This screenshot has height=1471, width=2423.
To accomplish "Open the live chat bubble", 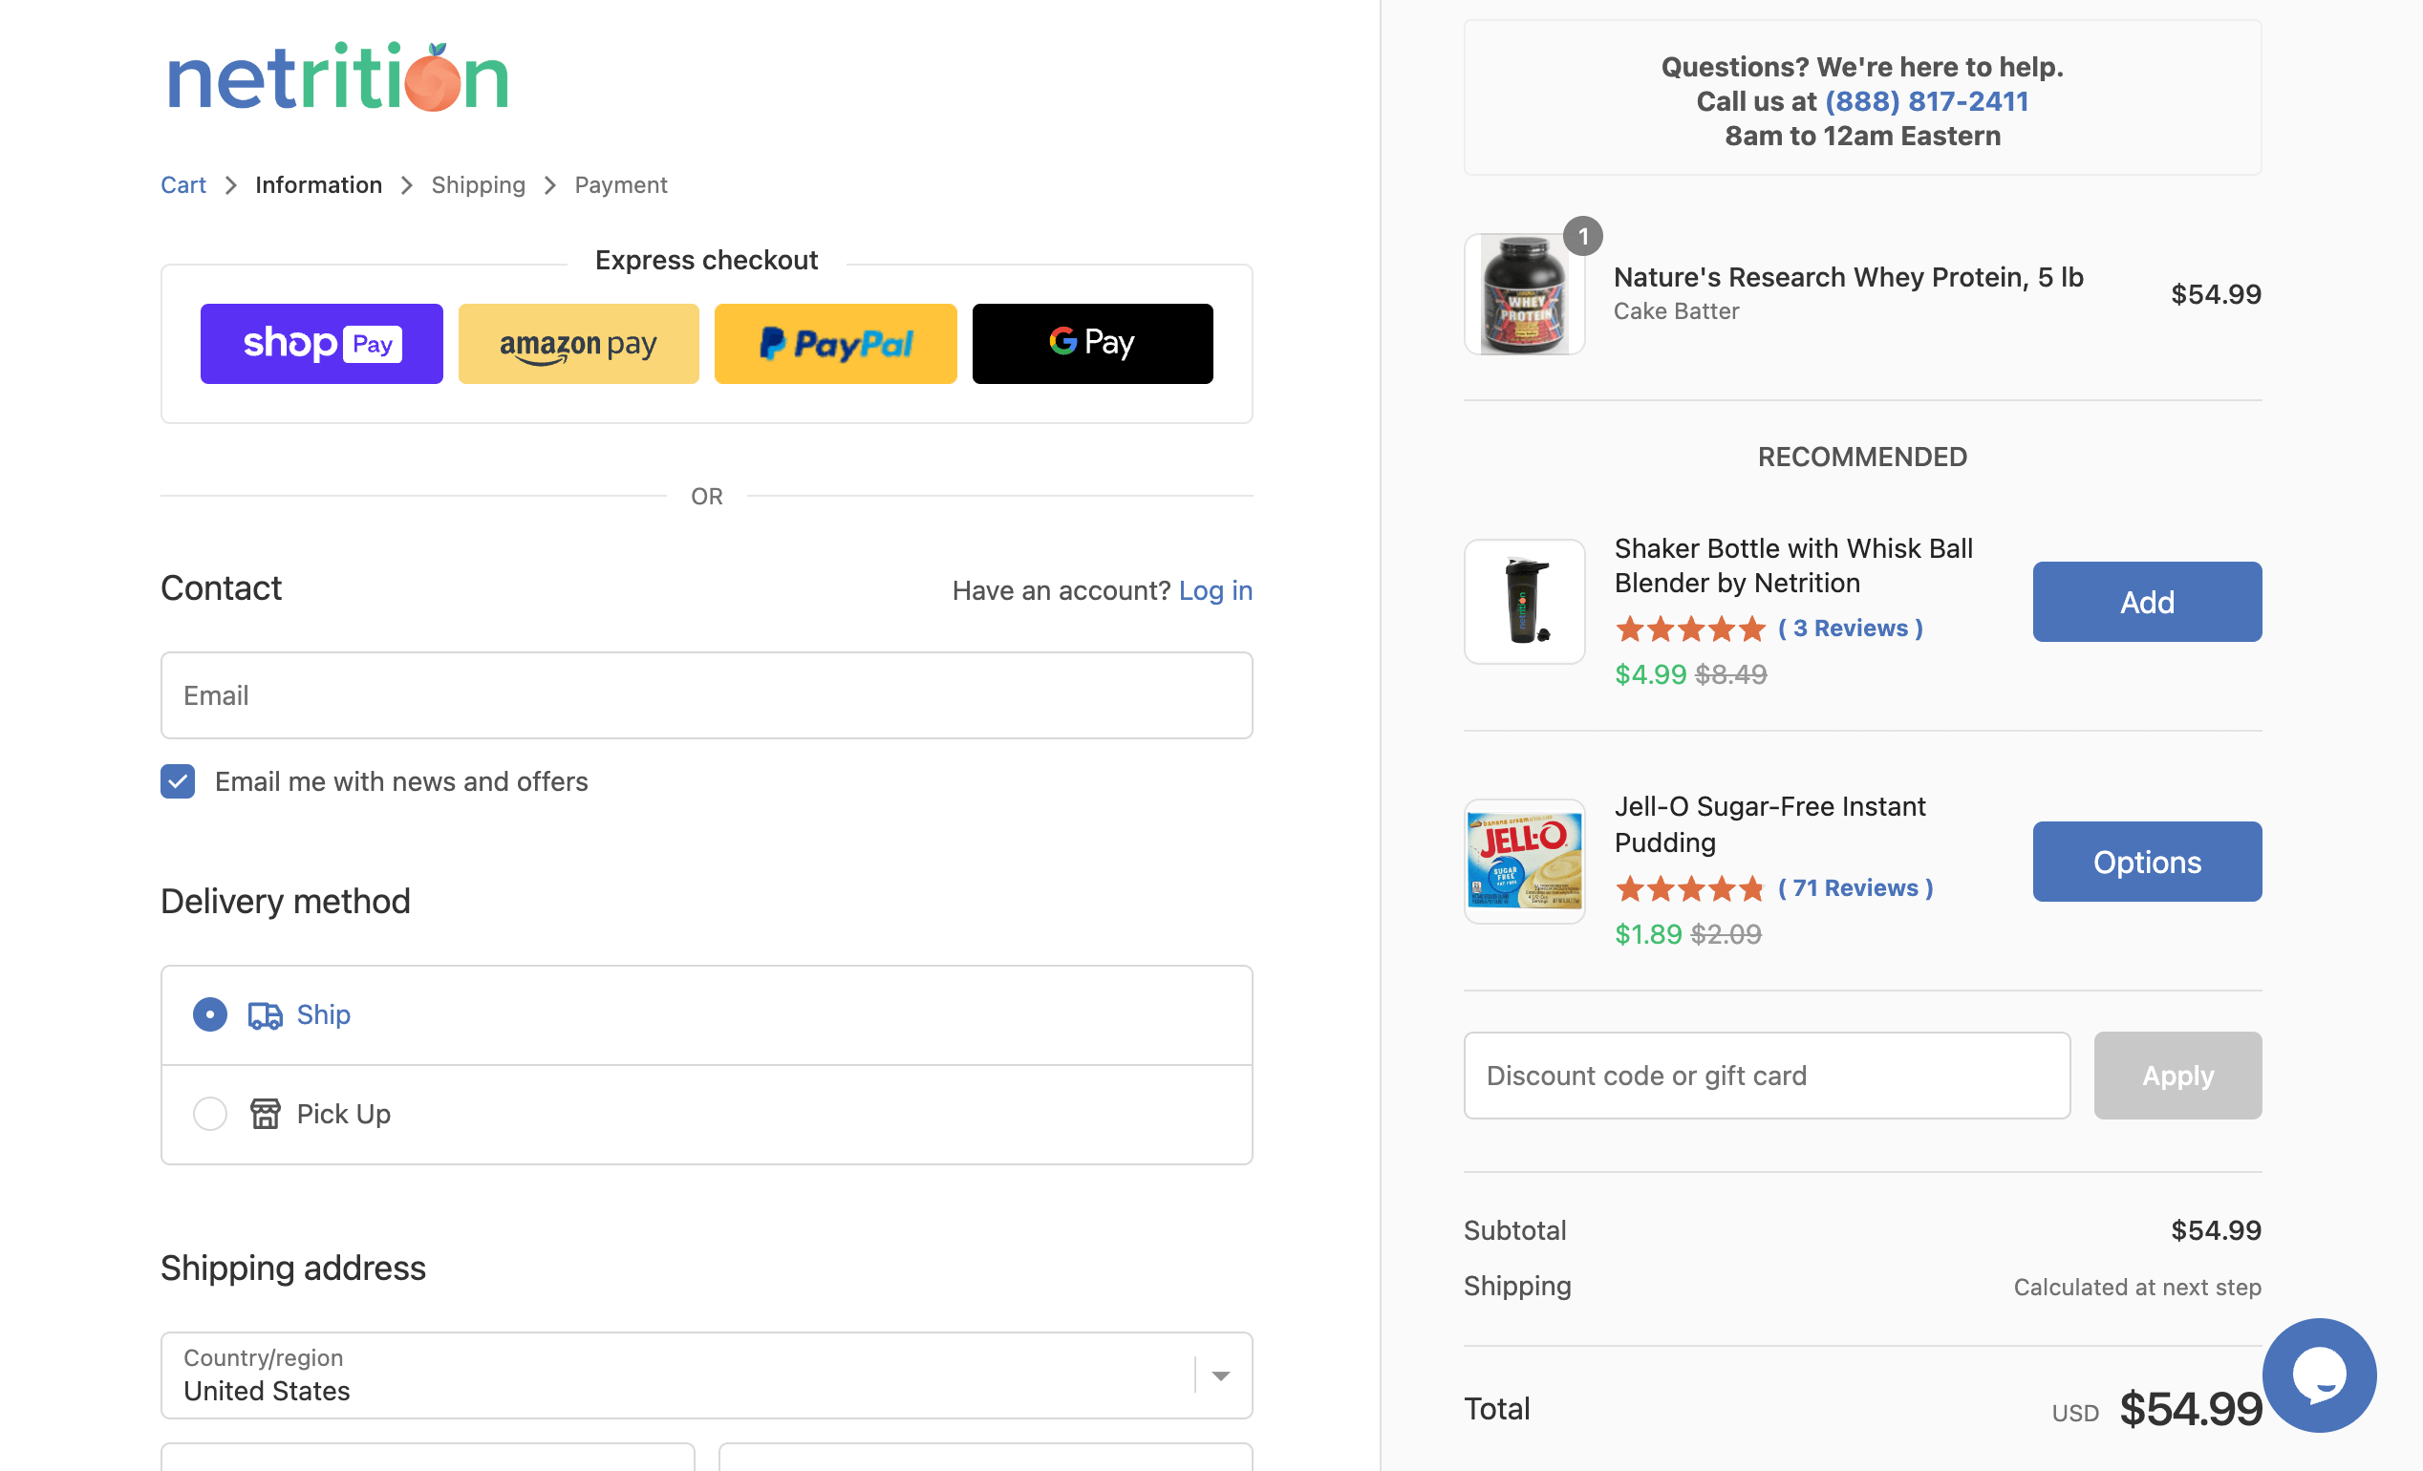I will 2319,1375.
